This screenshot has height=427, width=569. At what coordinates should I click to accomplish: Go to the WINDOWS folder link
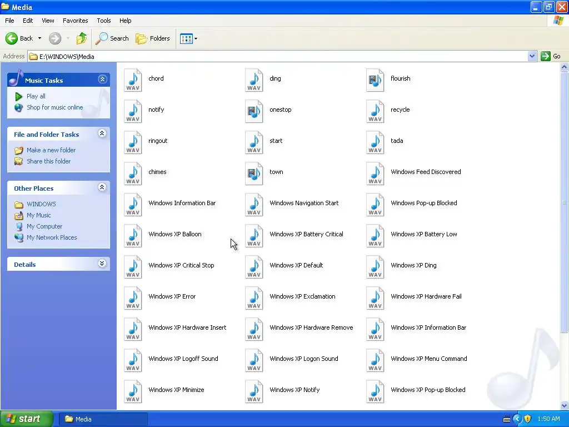tap(41, 204)
